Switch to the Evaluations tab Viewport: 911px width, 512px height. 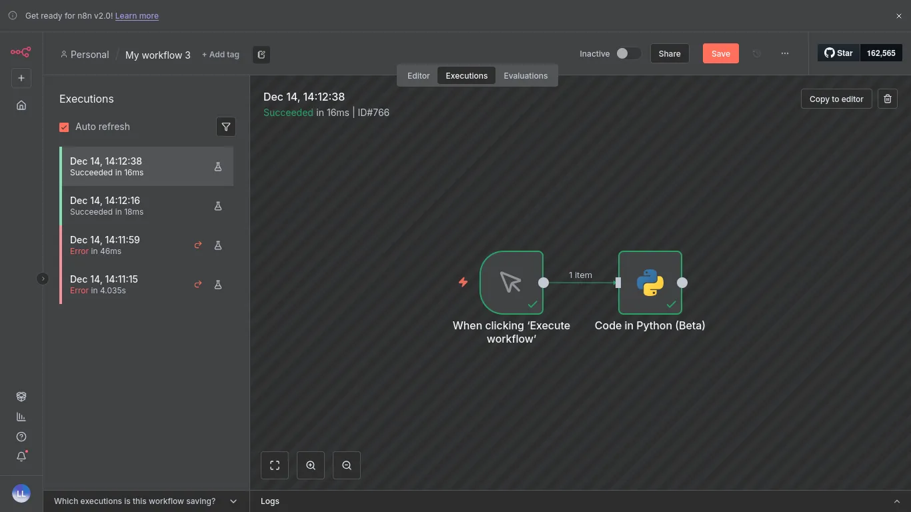pyautogui.click(x=526, y=75)
